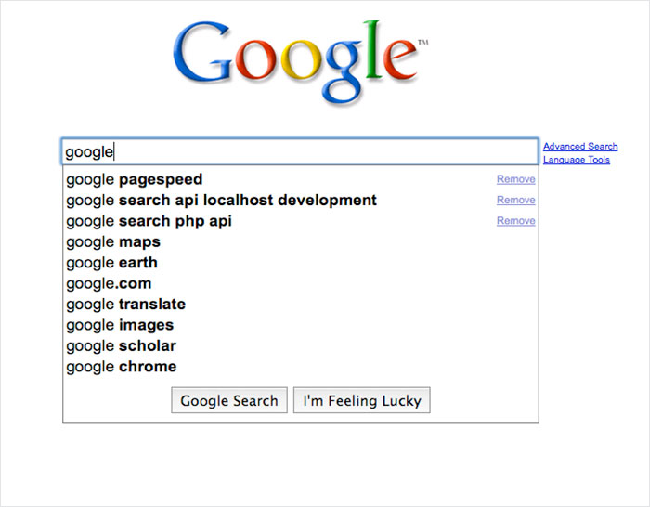650x507 pixels.
Task: Choose the 'google search php api' suggestion
Action: pyautogui.click(x=149, y=221)
